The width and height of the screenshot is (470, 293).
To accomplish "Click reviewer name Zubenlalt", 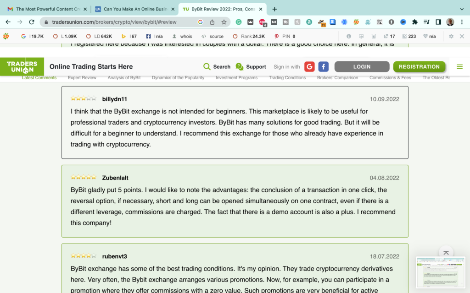I will (x=115, y=178).
